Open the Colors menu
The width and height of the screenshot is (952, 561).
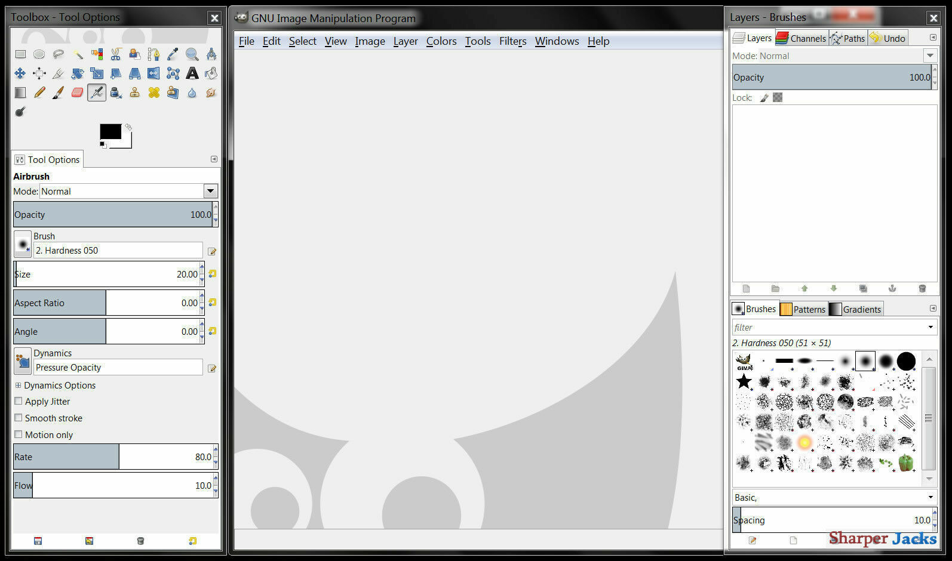pyautogui.click(x=441, y=41)
